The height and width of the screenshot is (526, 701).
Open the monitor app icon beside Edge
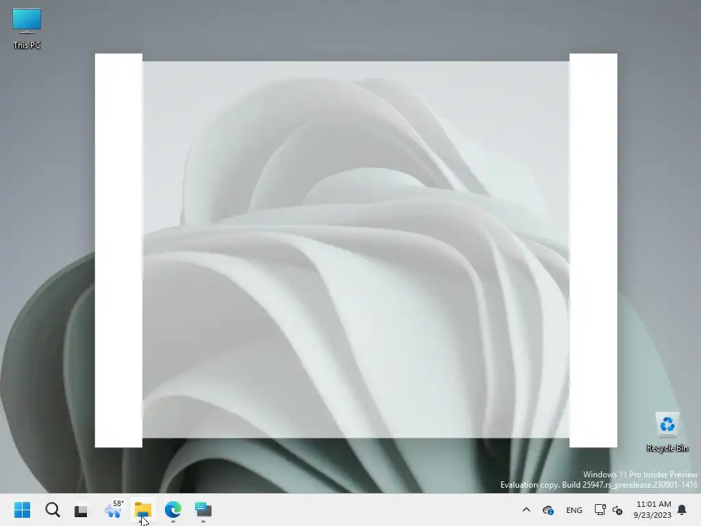(x=203, y=510)
